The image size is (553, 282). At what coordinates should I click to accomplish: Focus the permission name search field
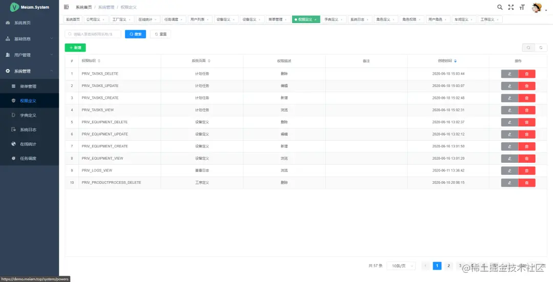click(x=93, y=34)
